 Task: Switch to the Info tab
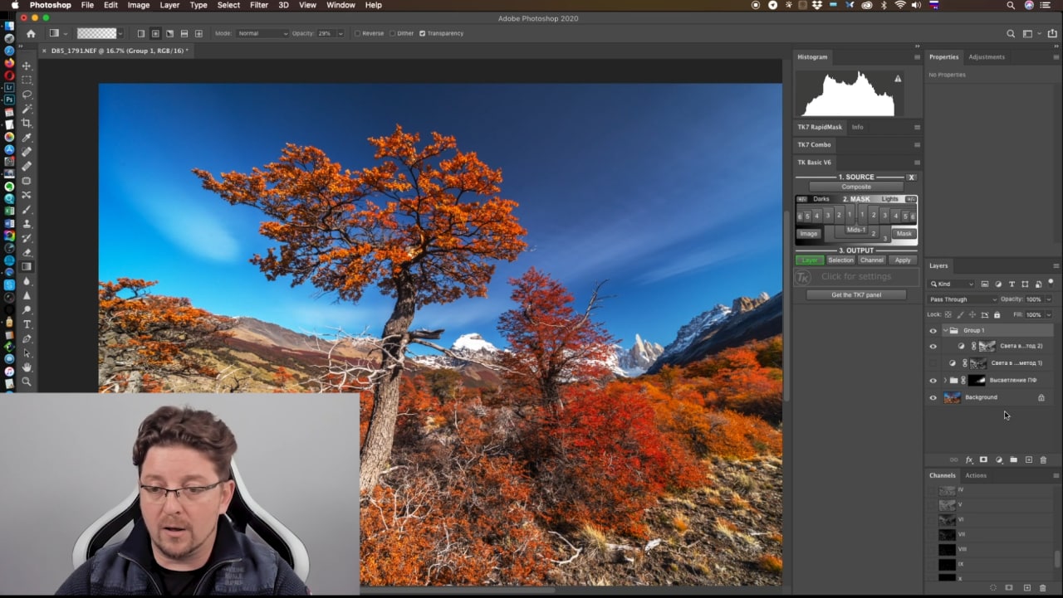(857, 128)
